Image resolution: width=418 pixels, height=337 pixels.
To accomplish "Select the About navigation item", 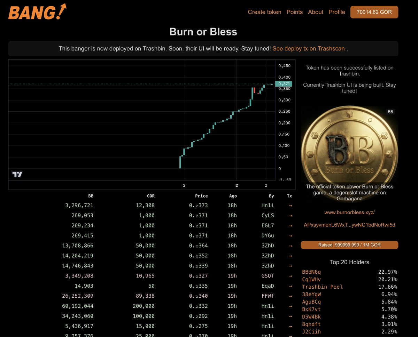I will coord(316,12).
